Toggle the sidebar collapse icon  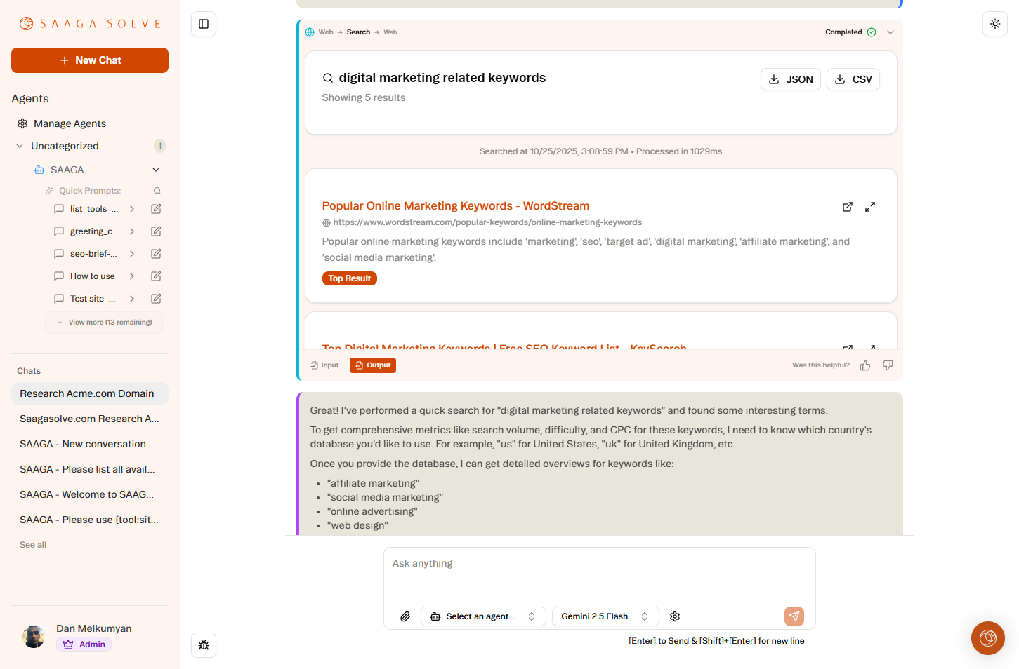coord(204,23)
